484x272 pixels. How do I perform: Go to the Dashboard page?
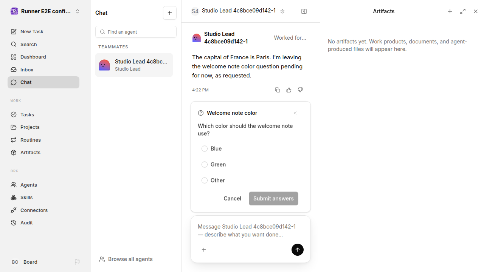point(43,57)
